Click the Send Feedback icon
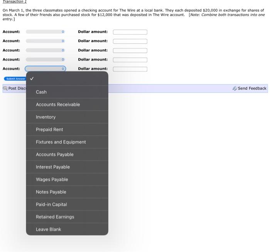270x252 pixels. coord(235,88)
